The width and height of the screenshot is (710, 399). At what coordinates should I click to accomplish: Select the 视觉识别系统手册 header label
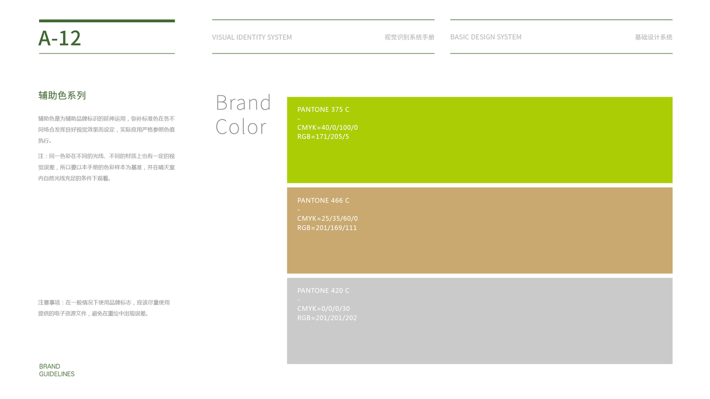pos(409,37)
